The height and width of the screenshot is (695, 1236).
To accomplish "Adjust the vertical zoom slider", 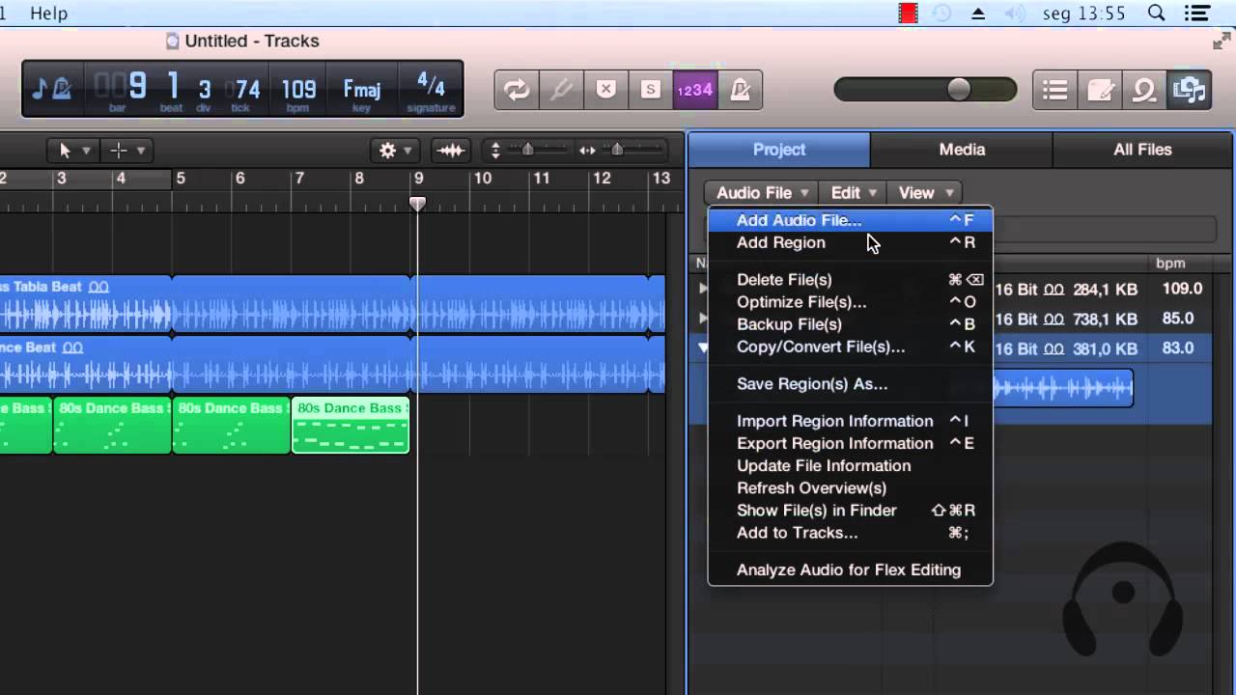I will point(527,149).
